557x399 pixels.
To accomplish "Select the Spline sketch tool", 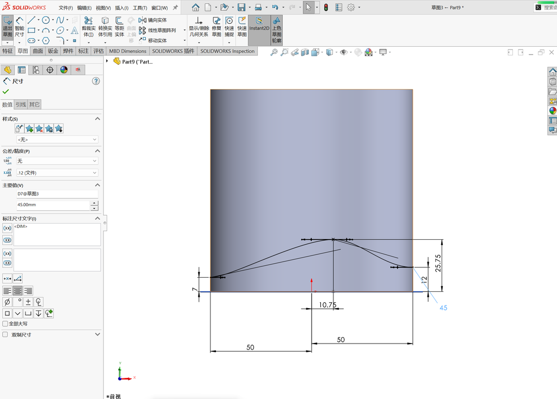I will pyautogui.click(x=60, y=20).
